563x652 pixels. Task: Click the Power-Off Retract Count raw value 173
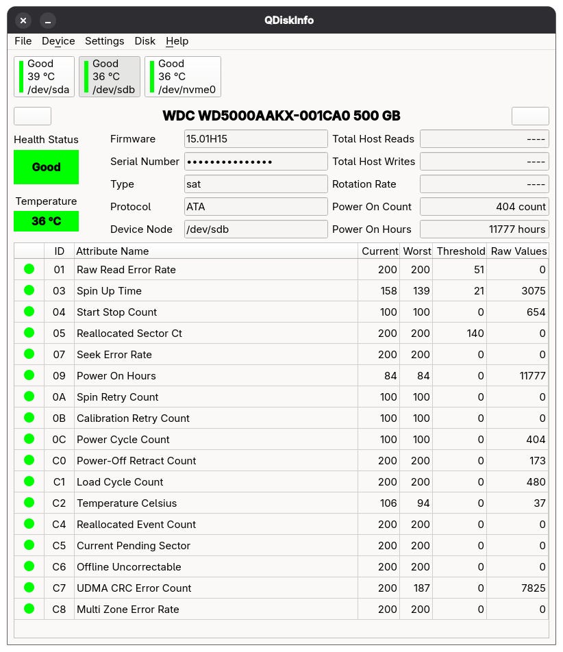pos(537,461)
